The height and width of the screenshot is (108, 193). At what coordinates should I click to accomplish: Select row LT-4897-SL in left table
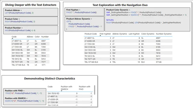pos(30,41)
